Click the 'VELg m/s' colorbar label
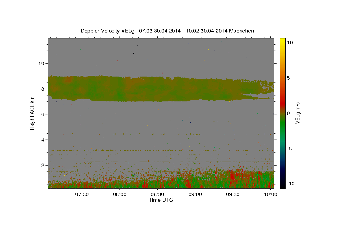339x226 pixels. click(297, 113)
